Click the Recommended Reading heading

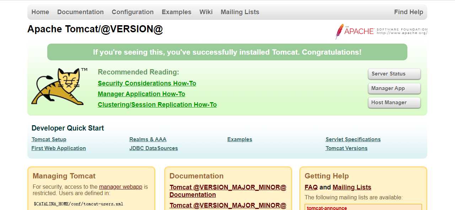138,72
